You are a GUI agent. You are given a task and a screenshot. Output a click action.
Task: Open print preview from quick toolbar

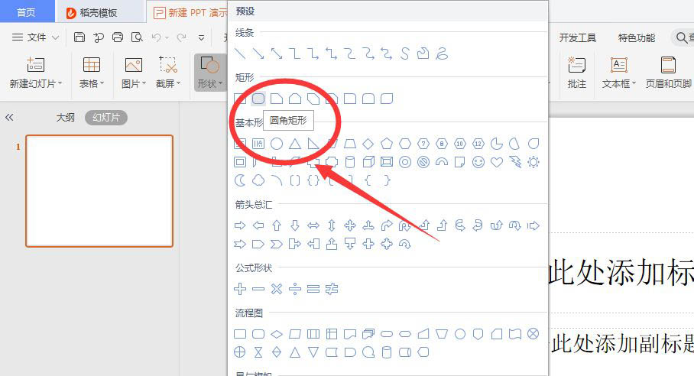(137, 37)
